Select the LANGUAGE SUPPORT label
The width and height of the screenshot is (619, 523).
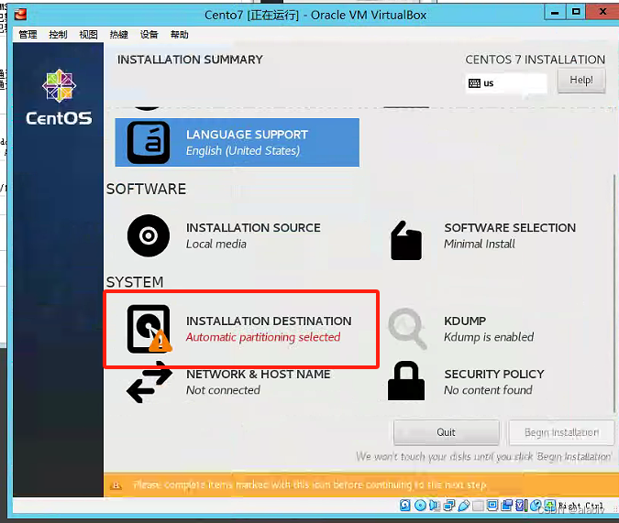coord(247,135)
